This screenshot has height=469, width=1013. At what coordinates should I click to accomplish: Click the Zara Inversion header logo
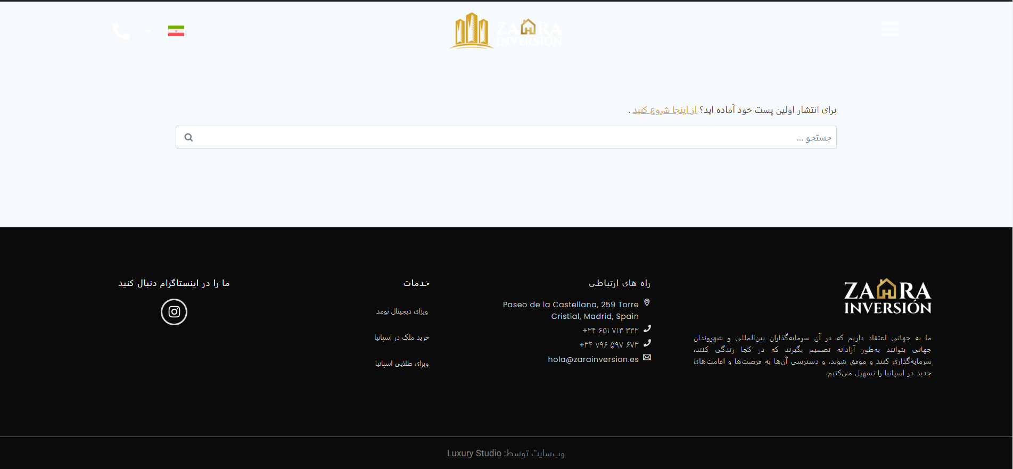tap(506, 30)
